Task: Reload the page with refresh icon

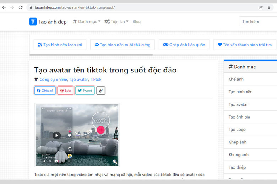Action: pyautogui.click(x=21, y=7)
